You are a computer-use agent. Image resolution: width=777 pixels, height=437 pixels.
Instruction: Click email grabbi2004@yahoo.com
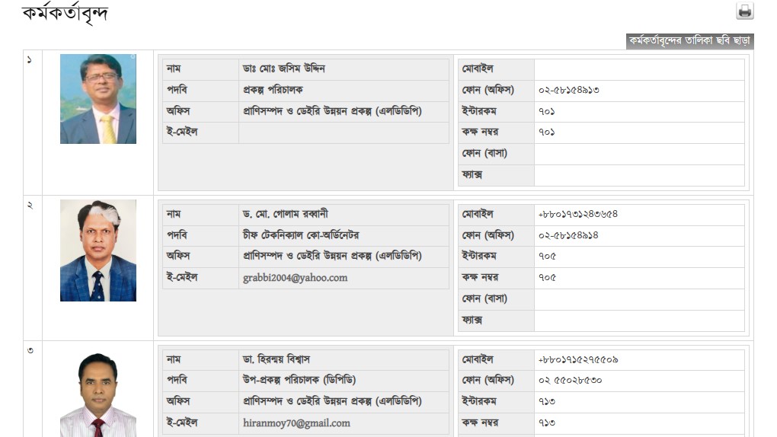pyautogui.click(x=295, y=278)
